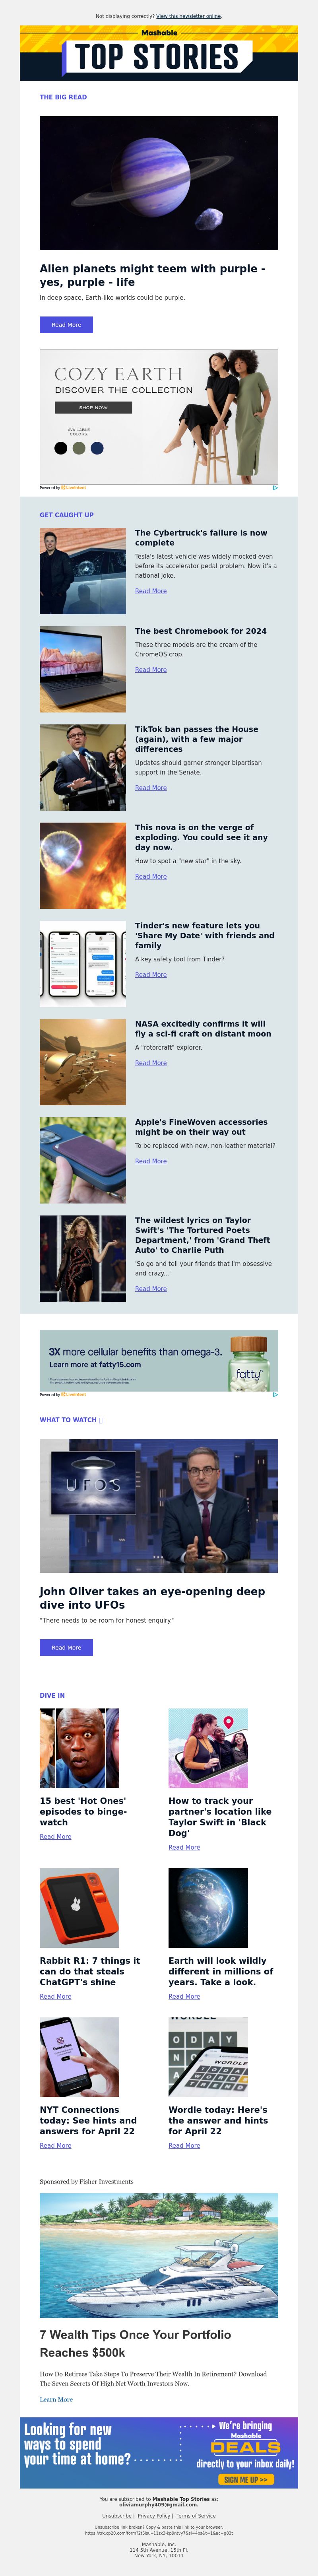Click the SHOP NOW button in Cozy Earth ad
The height and width of the screenshot is (2576, 318).
[93, 407]
